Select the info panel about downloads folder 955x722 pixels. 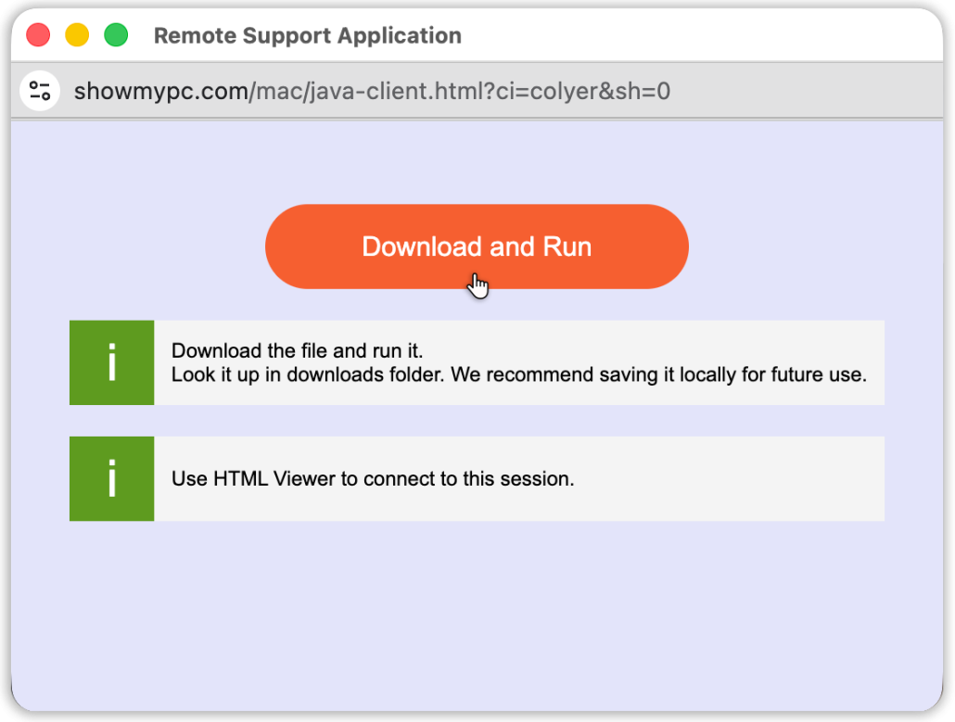tap(519, 362)
